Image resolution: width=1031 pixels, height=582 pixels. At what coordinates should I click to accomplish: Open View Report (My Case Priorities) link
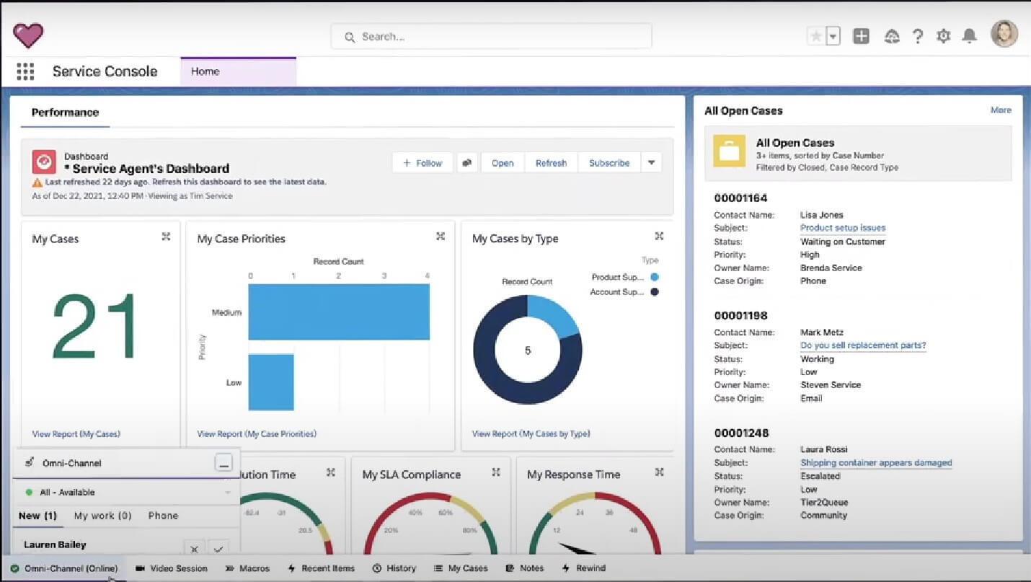[x=257, y=434]
